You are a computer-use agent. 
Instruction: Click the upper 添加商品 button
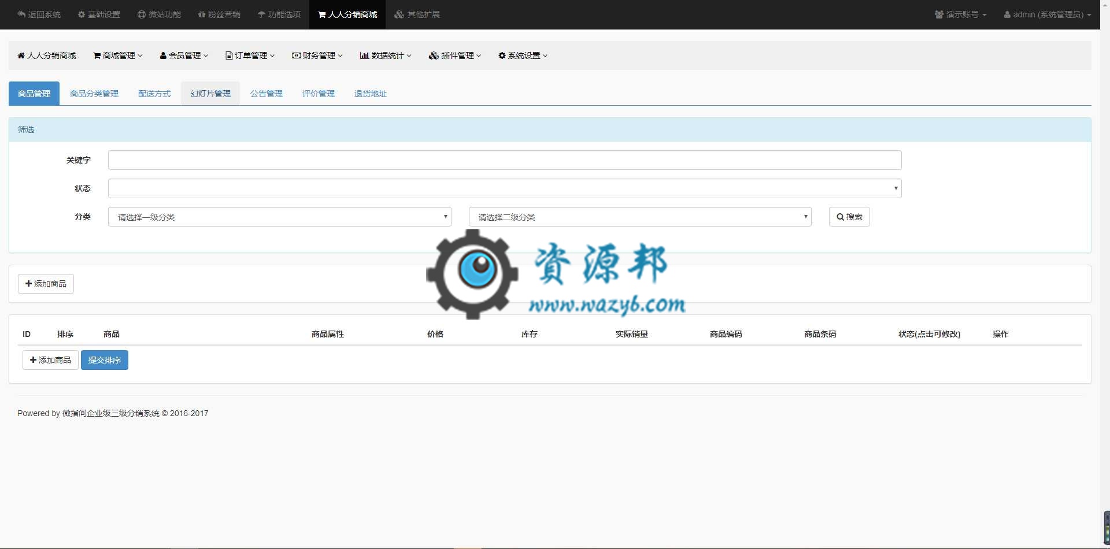point(46,284)
